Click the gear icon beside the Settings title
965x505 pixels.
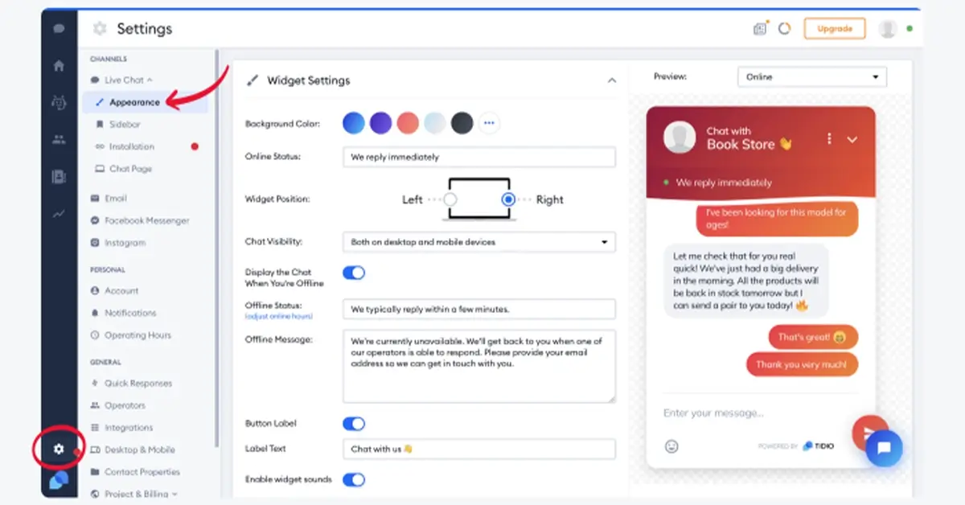pyautogui.click(x=100, y=29)
